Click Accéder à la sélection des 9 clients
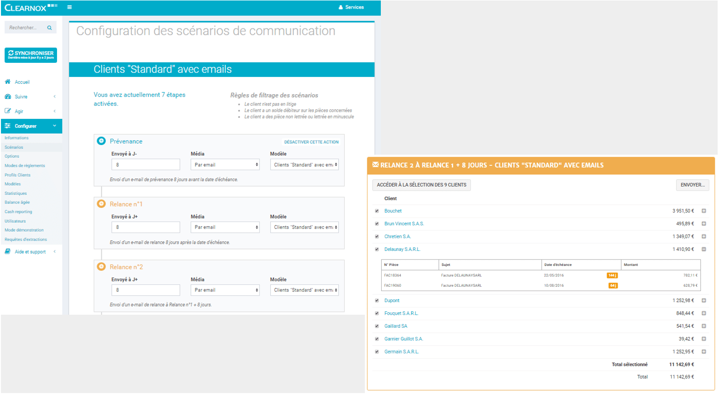This screenshot has height=394, width=722. tap(421, 185)
